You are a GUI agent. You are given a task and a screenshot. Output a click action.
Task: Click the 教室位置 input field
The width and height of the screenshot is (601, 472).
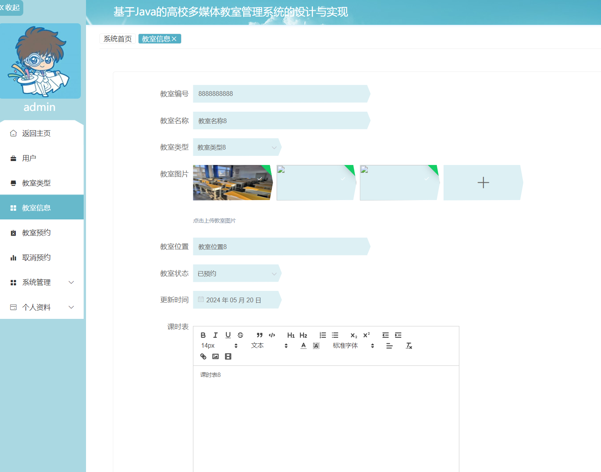(x=281, y=247)
